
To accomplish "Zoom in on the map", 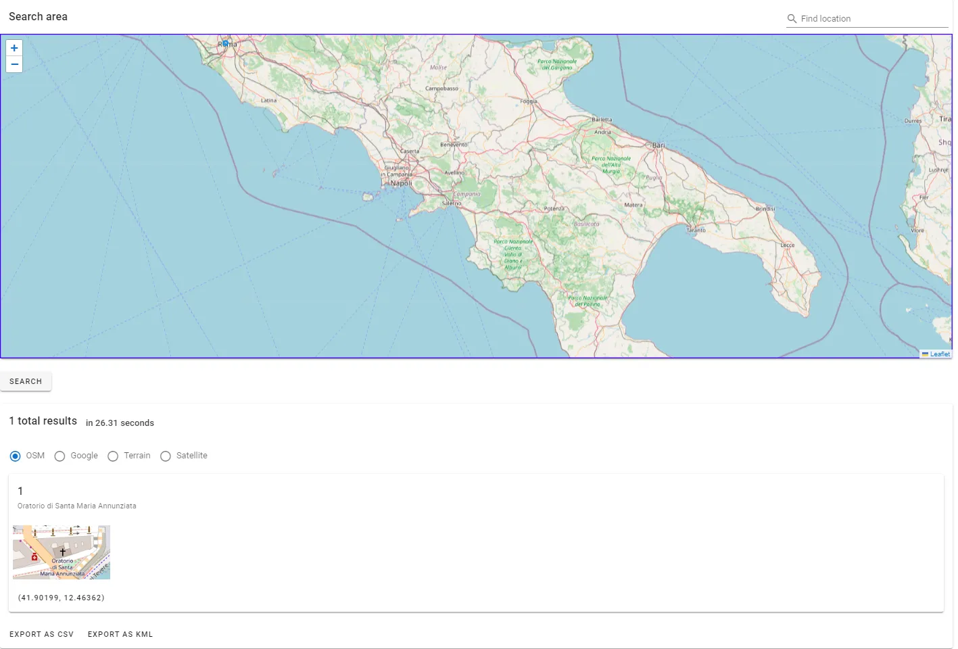I will [14, 48].
